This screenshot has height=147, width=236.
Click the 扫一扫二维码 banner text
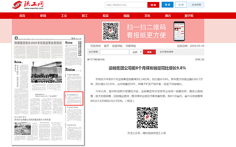146,27
